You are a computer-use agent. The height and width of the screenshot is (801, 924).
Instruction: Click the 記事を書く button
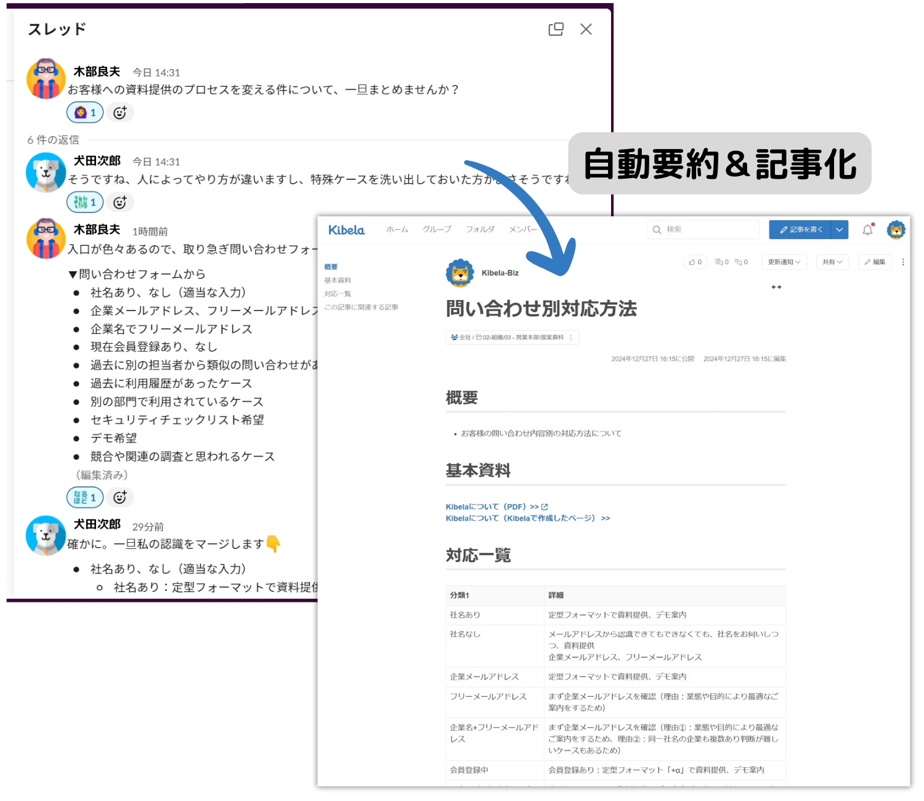pos(800,230)
